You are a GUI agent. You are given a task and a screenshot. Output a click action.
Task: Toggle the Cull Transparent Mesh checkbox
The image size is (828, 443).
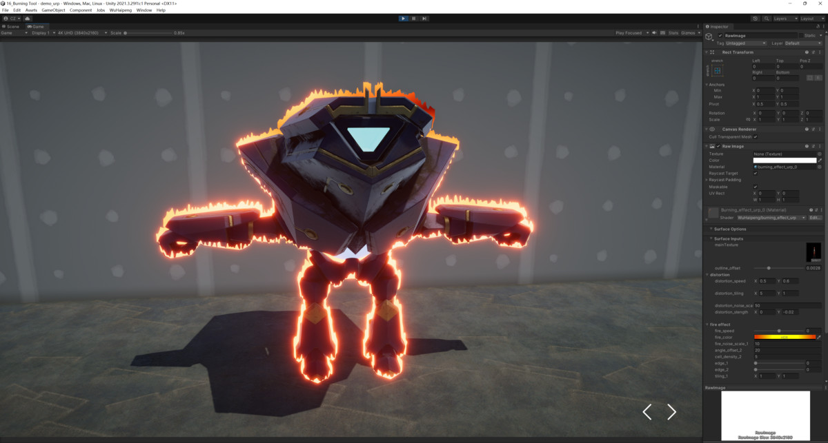[756, 136]
